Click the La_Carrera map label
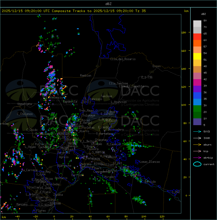 coord(29,170)
